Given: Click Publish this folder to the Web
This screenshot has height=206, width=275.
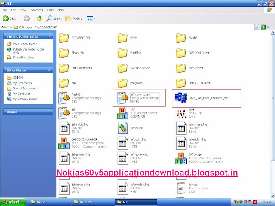Looking at the screenshot, I should click(x=28, y=51).
